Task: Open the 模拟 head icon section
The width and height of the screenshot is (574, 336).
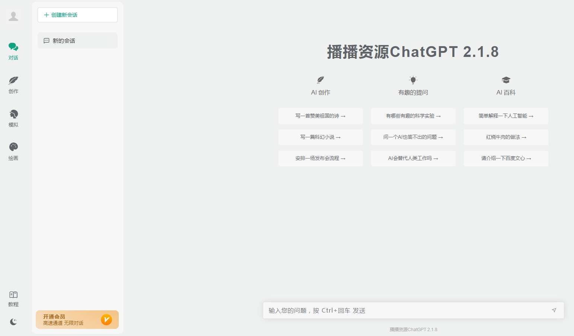Action: 13,118
